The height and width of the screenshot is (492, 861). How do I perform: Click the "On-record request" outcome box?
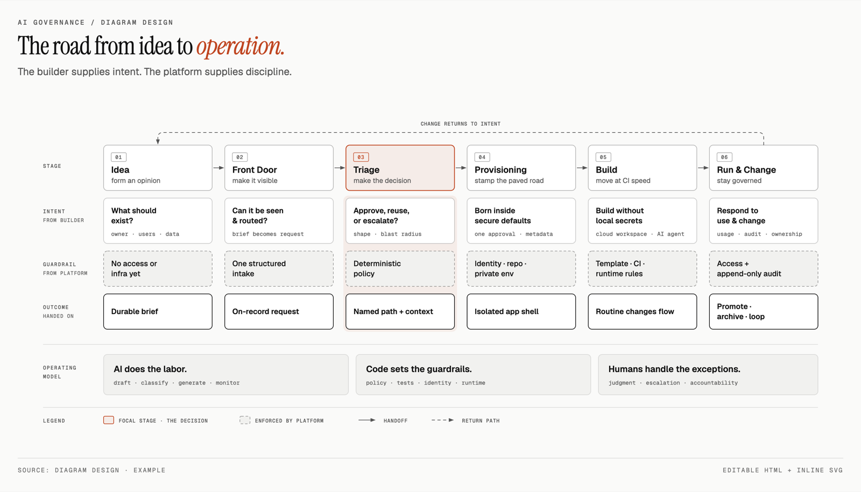279,311
